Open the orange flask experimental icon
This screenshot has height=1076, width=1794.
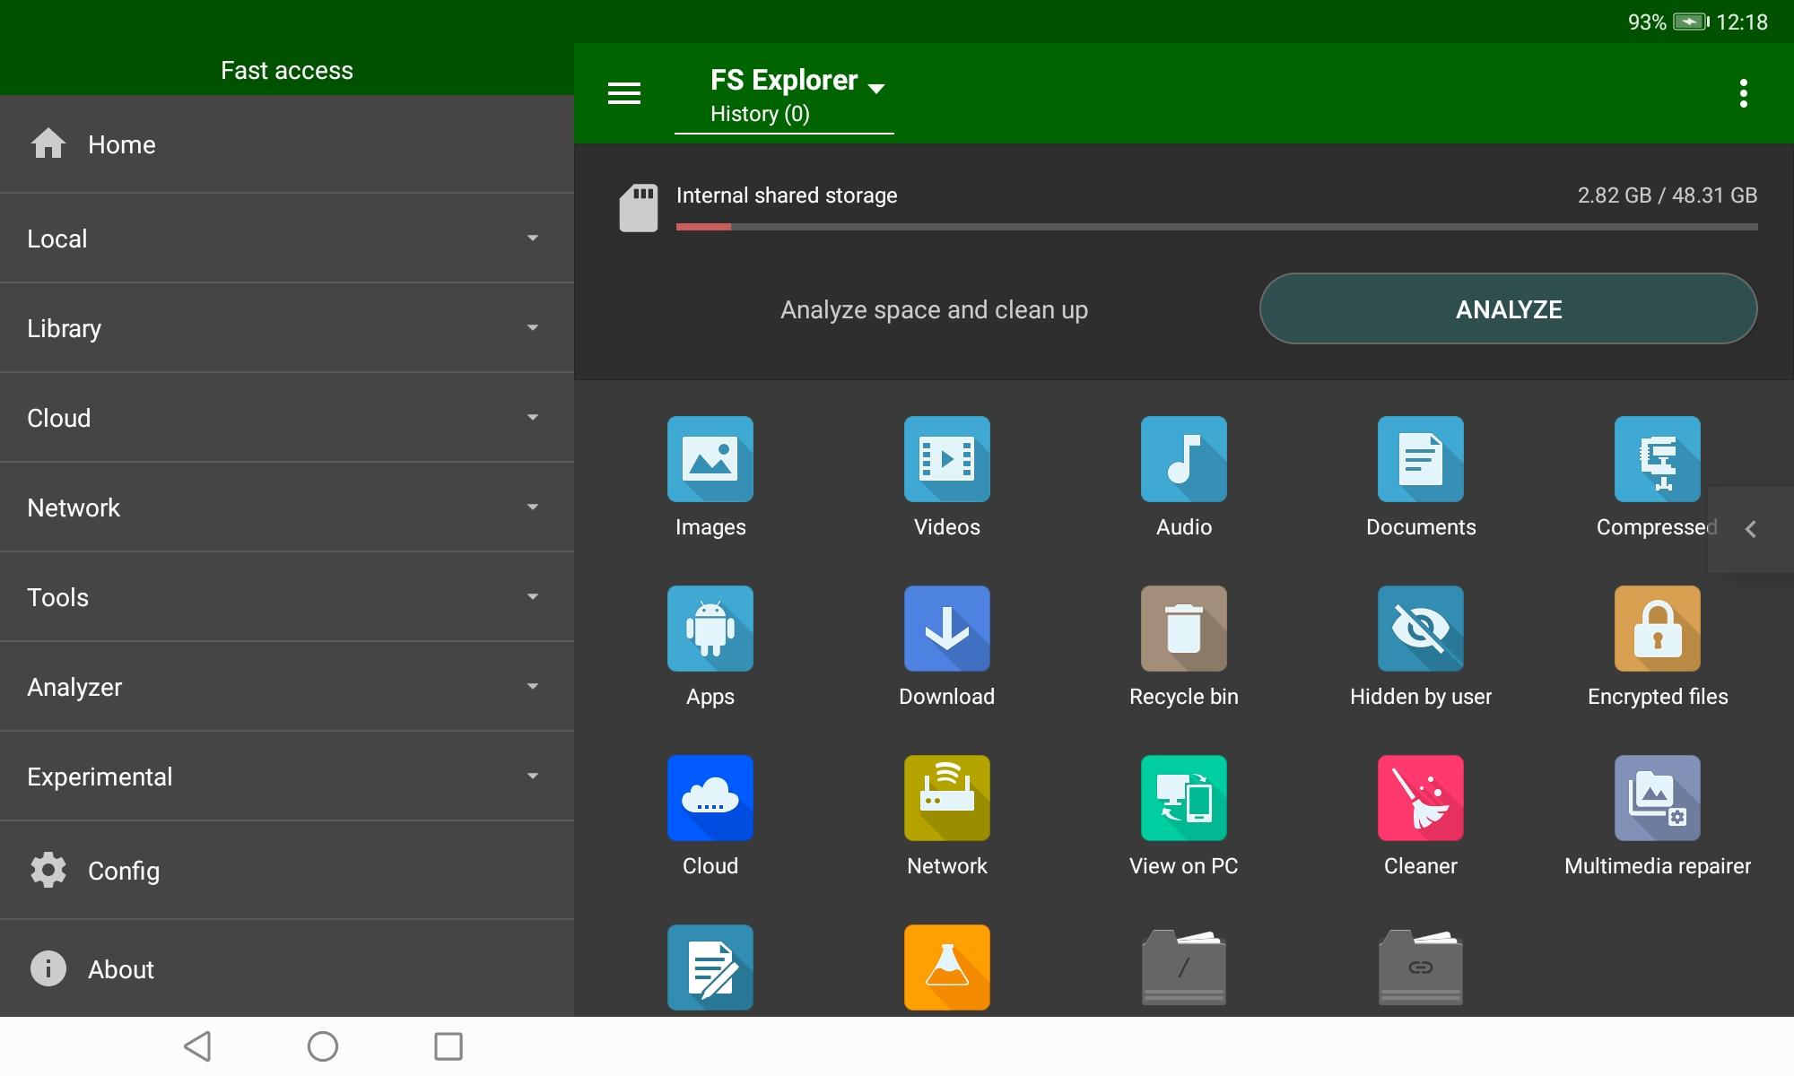click(x=946, y=968)
